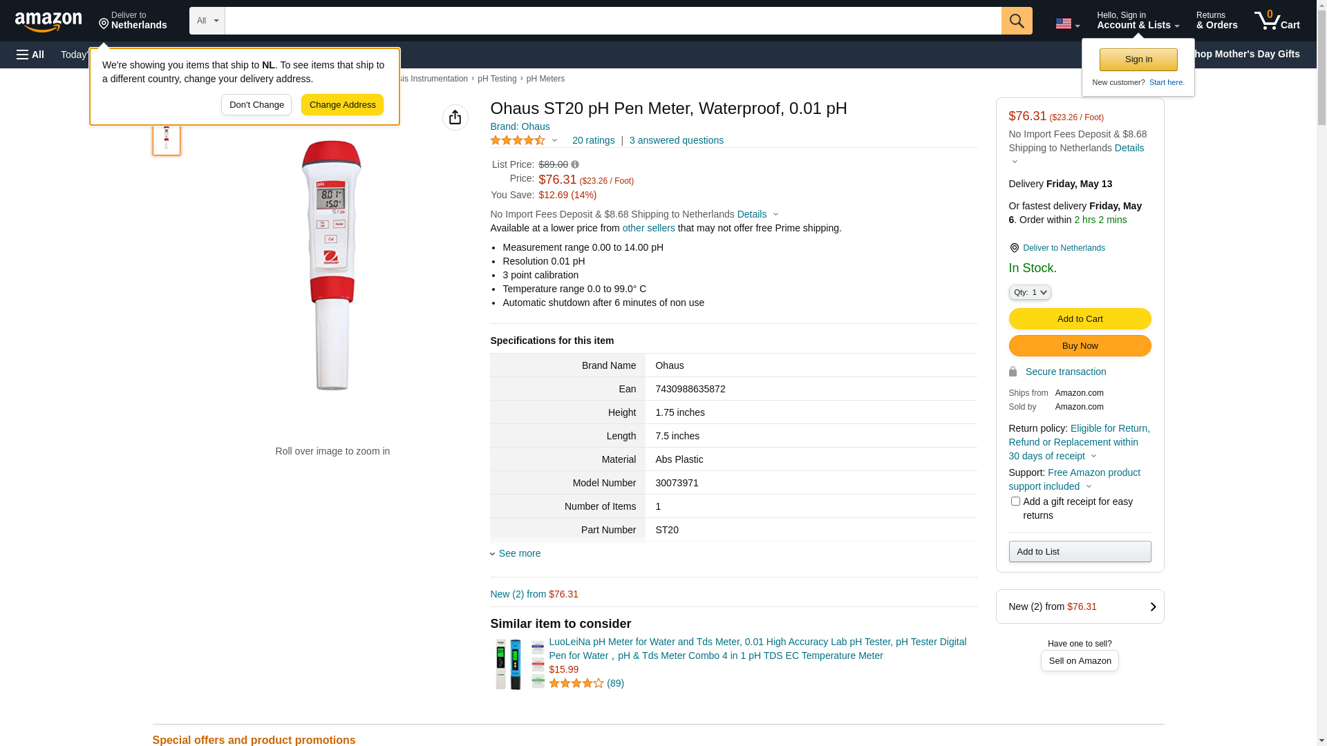Click the US flag language selector
Viewport: 1327px width, 746px height.
tap(1067, 23)
